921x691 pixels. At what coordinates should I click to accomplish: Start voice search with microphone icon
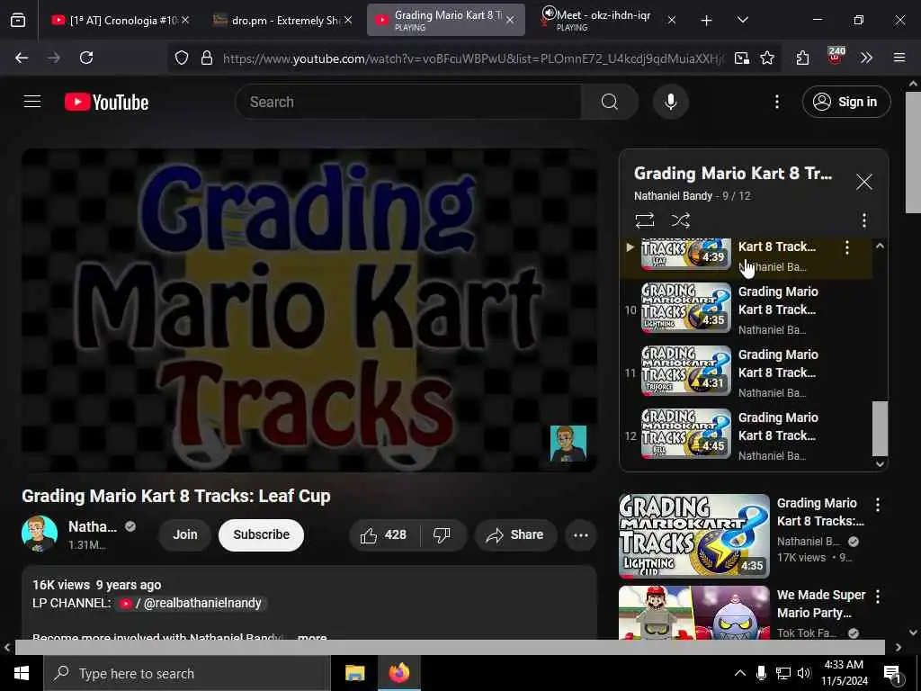tap(670, 102)
